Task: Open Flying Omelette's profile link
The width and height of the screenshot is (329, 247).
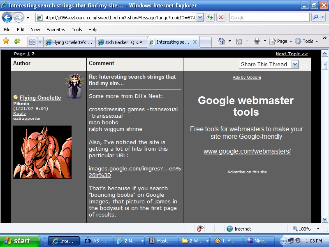Action: 40,98
